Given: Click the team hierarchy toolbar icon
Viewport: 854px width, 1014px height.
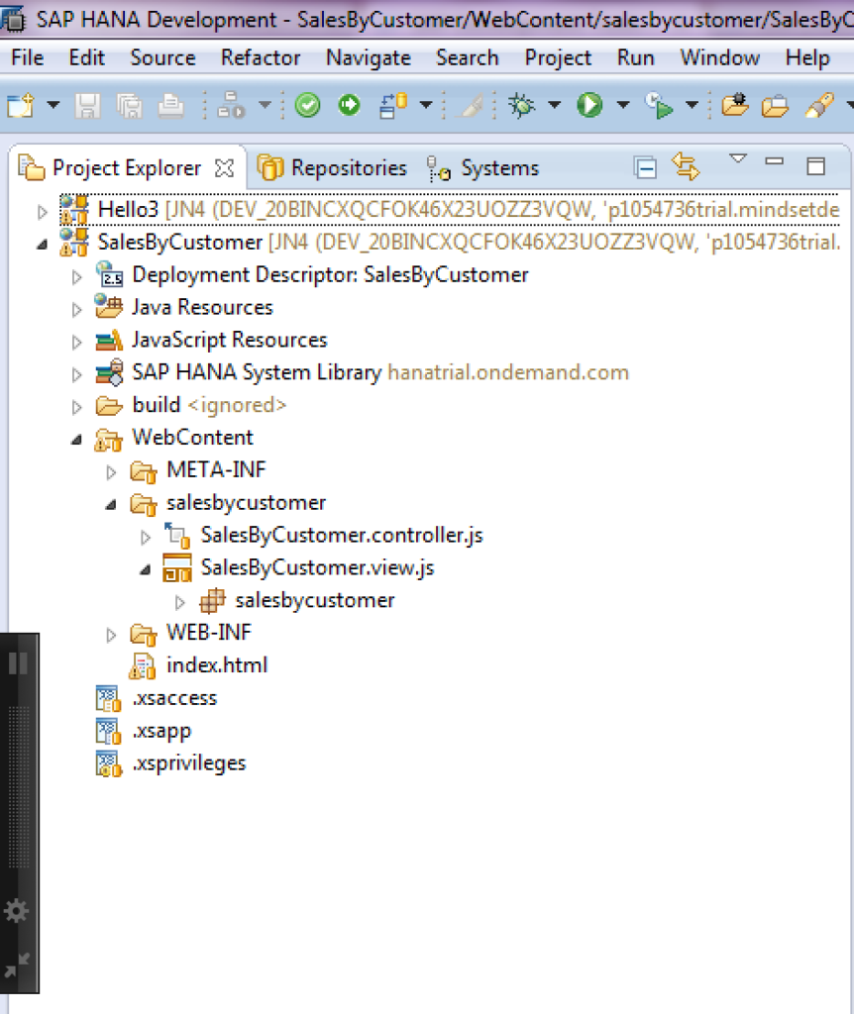Looking at the screenshot, I should [231, 105].
